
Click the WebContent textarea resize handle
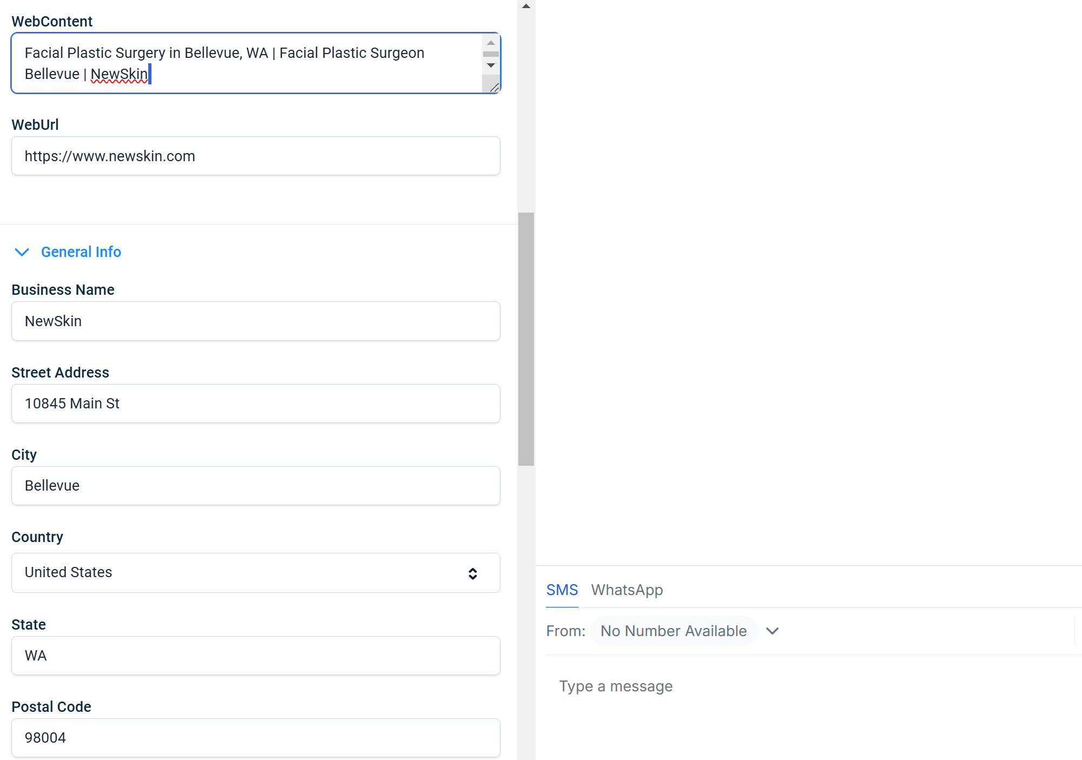(x=494, y=88)
